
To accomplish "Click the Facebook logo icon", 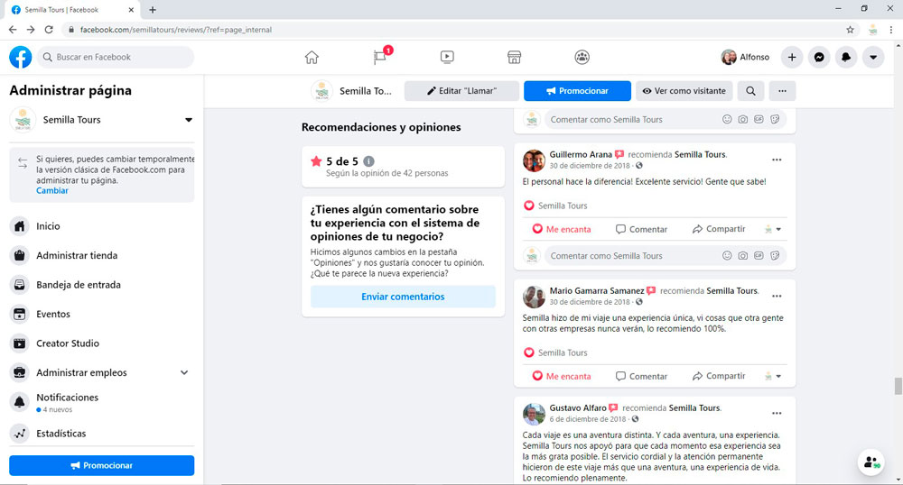I will click(20, 57).
